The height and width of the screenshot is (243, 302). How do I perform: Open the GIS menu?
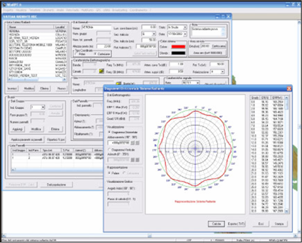[x=98, y=10]
